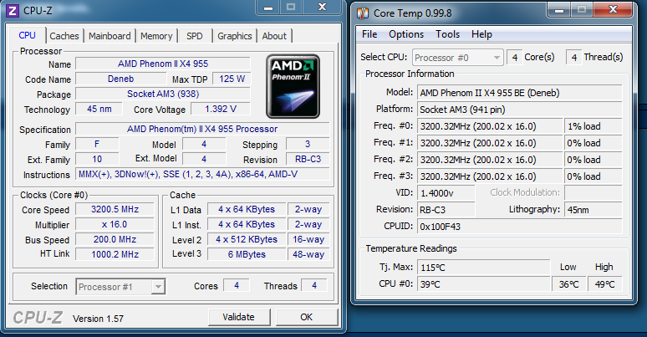Click the 1% load value for core #0
Viewport: 647px width, 337px height.
tap(593, 126)
